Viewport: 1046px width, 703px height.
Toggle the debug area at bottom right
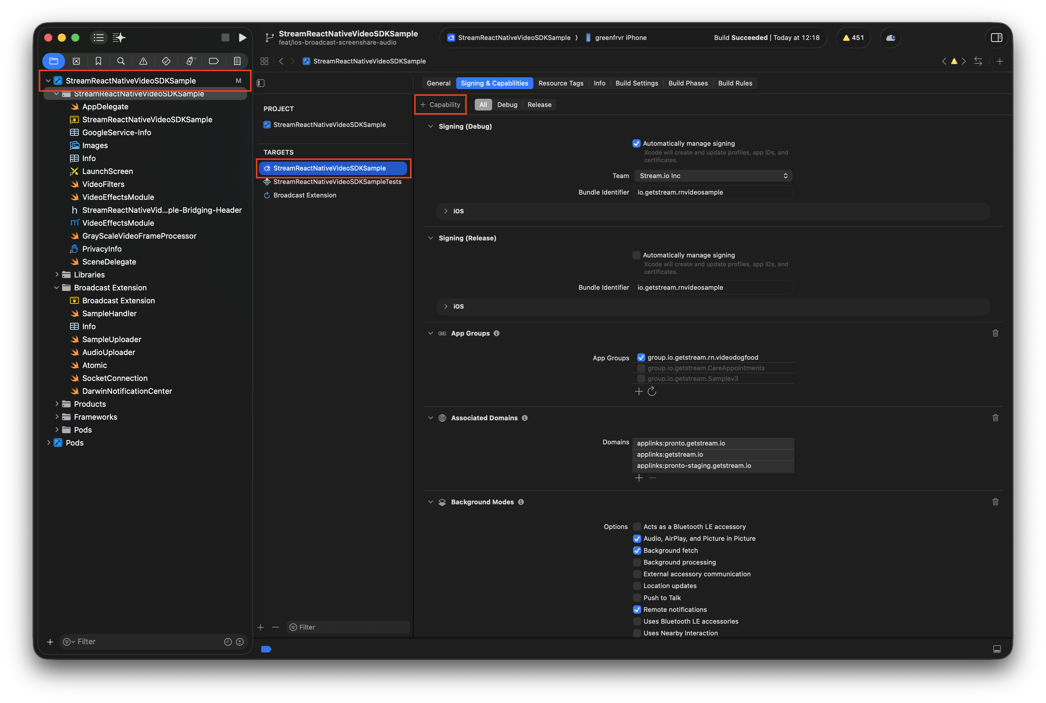997,649
